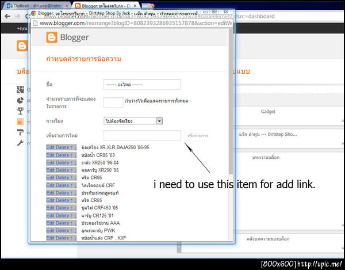Go forward with the Chrome forward arrow

(18, 16)
